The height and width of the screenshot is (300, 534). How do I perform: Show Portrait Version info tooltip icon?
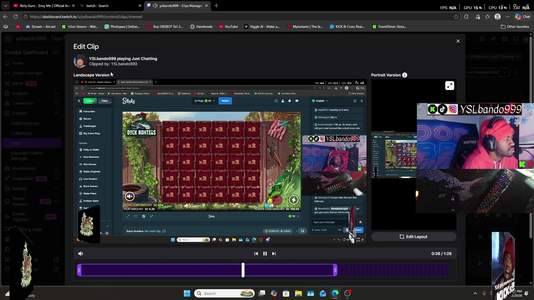404,75
